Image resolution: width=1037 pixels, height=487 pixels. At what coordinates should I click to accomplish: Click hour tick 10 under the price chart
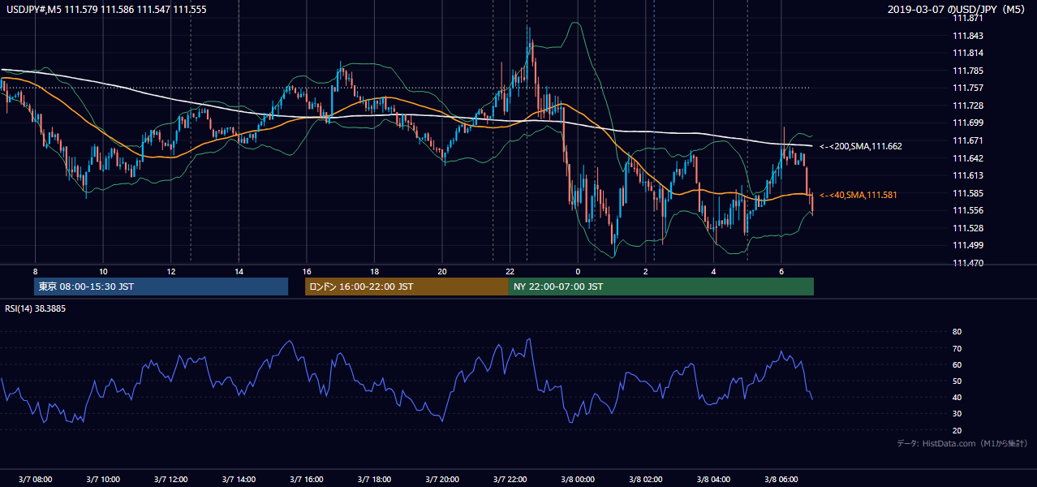(103, 271)
